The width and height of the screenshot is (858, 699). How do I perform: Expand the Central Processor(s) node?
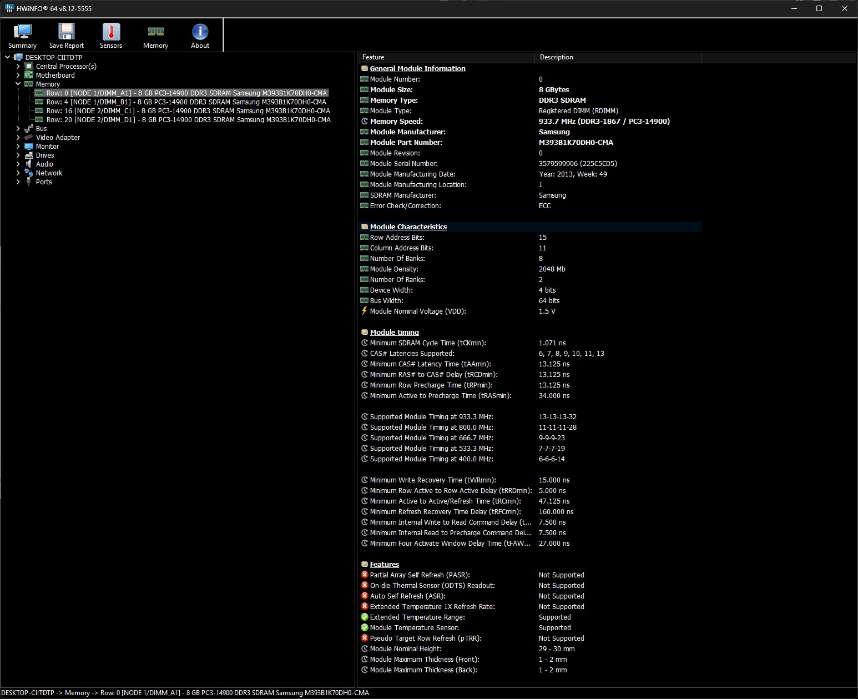point(18,66)
